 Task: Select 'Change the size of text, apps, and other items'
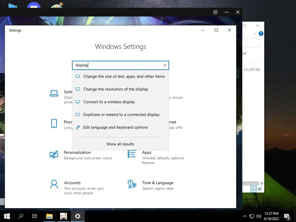(121, 76)
